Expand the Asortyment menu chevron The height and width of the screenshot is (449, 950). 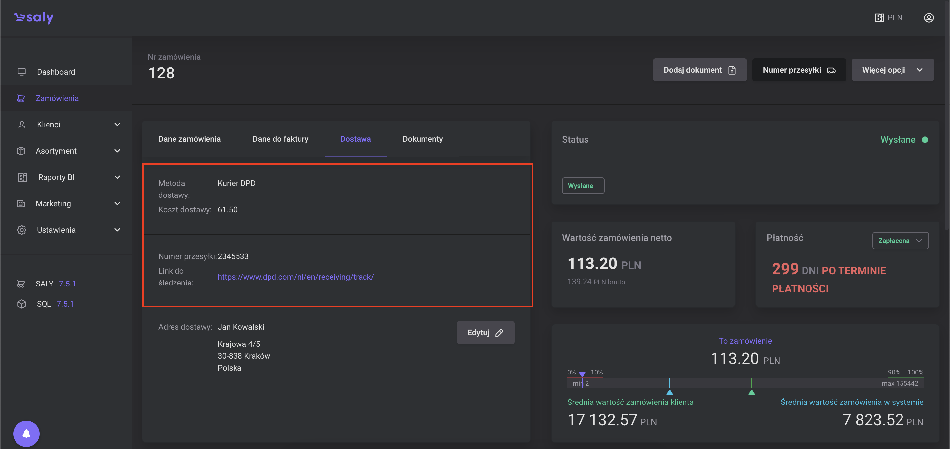[117, 151]
